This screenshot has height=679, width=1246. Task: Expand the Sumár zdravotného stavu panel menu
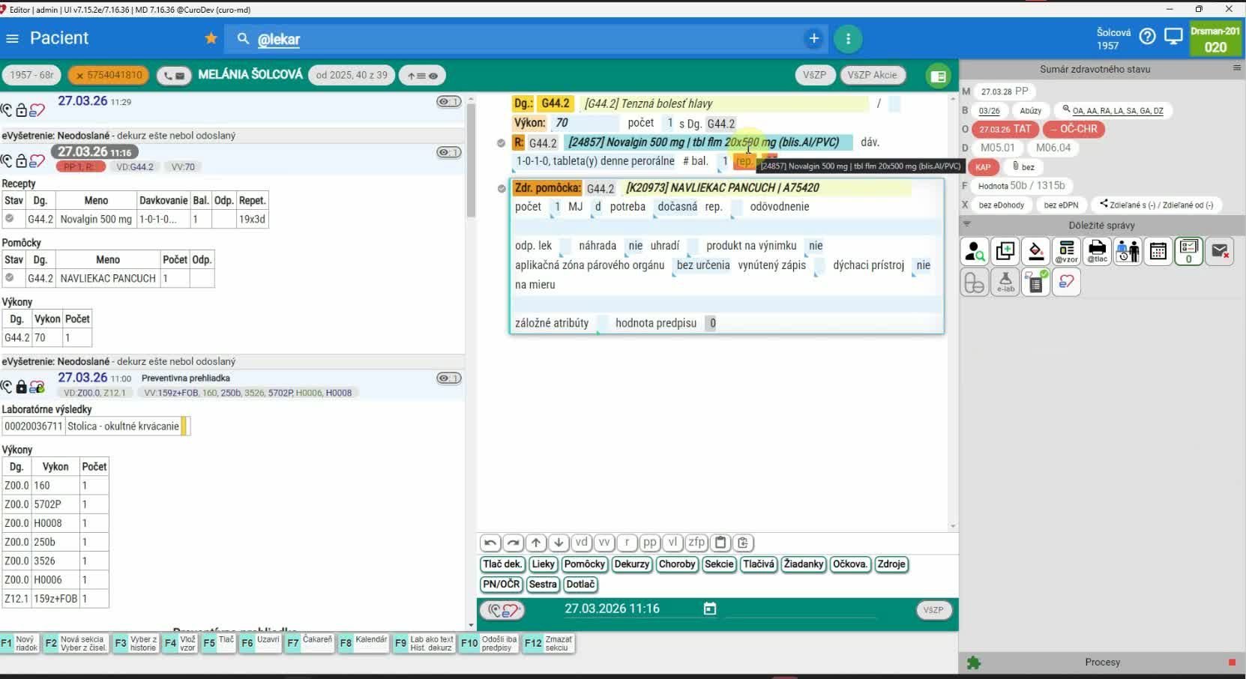[1236, 68]
